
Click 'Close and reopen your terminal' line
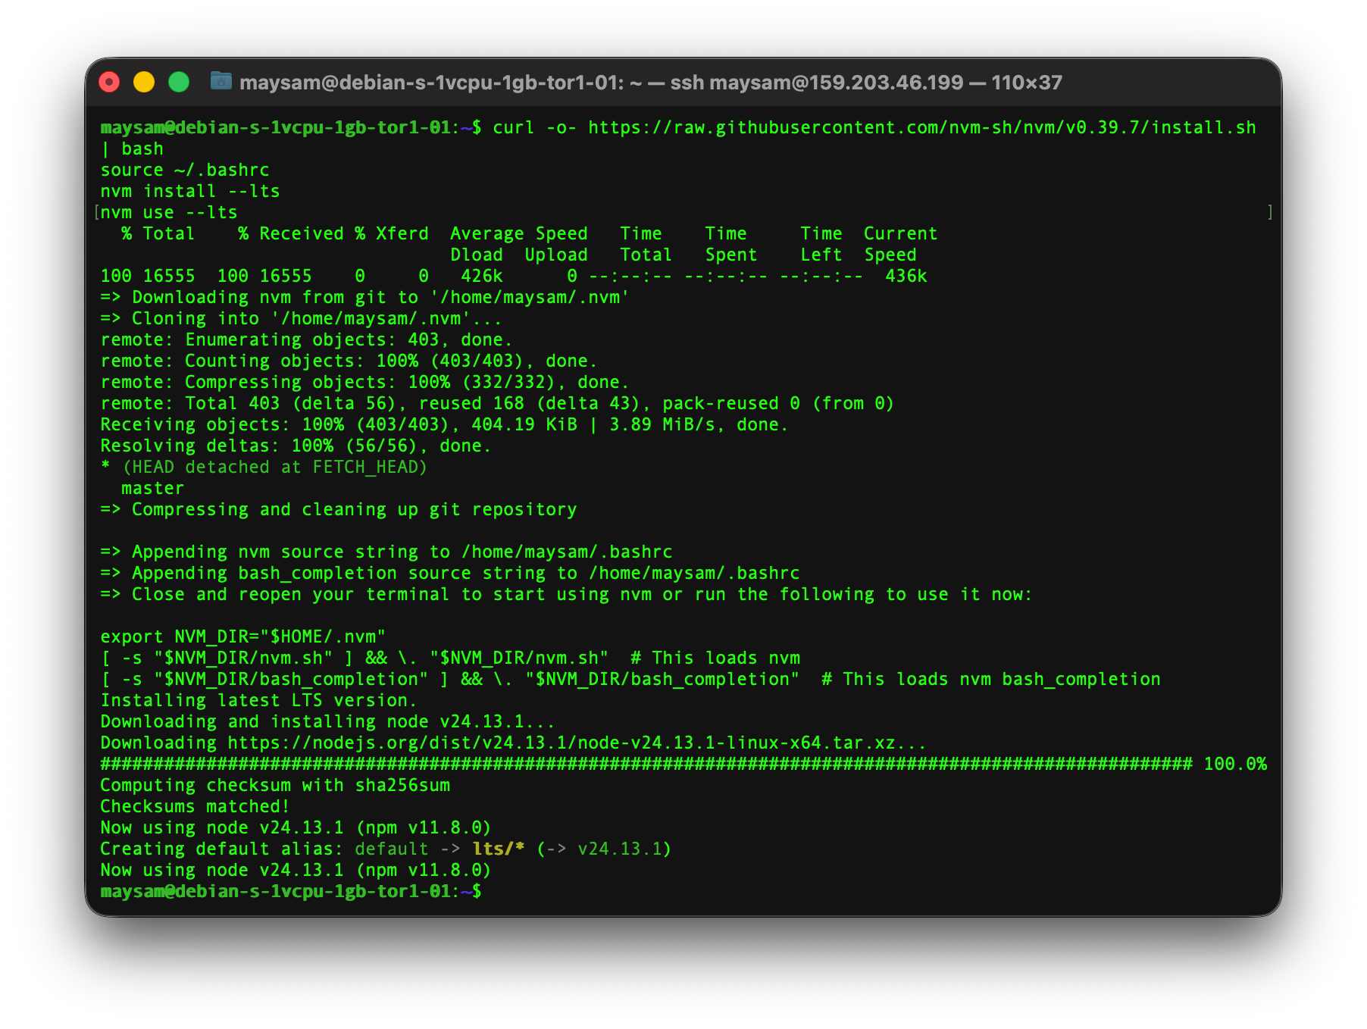[x=566, y=594]
